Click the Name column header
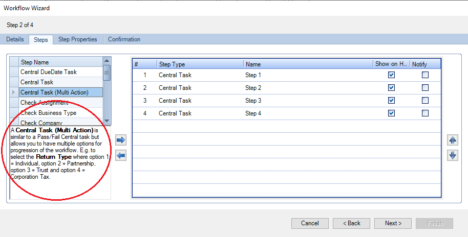 point(308,64)
